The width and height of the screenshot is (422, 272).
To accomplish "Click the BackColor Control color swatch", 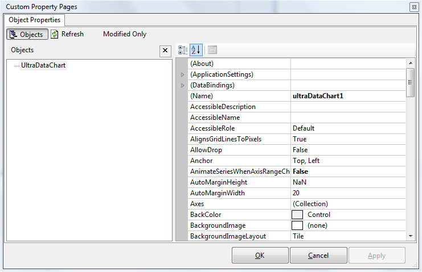I will (297, 215).
